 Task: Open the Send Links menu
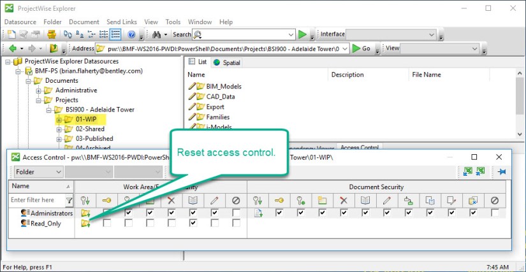(122, 22)
